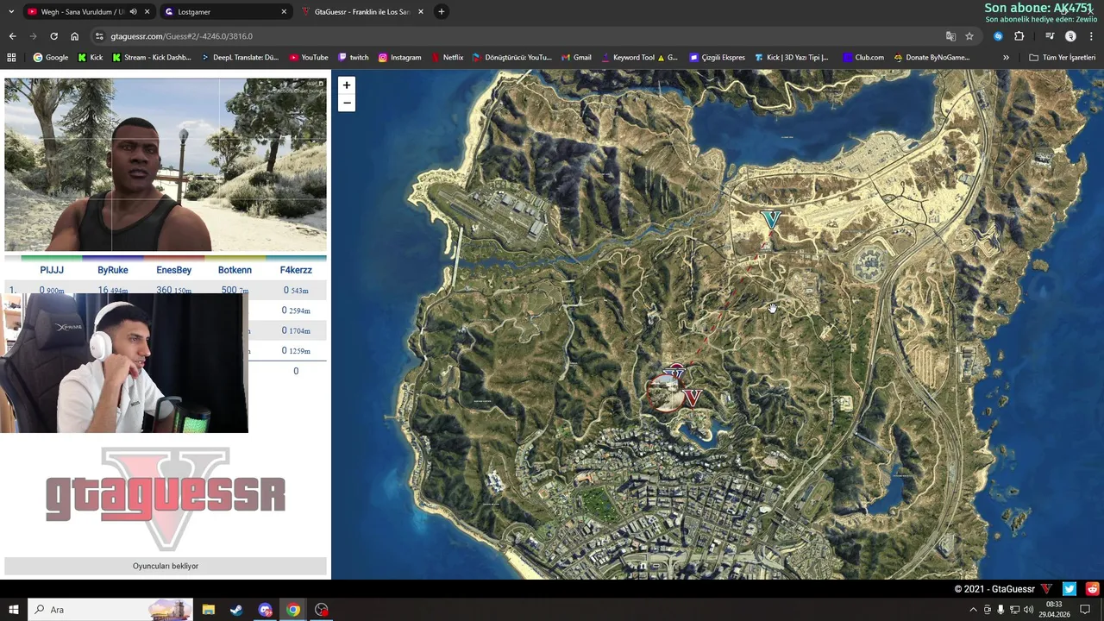Show hidden system tray icons
The image size is (1104, 621).
pos(974,610)
